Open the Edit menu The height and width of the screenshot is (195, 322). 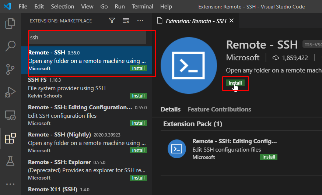[39, 7]
